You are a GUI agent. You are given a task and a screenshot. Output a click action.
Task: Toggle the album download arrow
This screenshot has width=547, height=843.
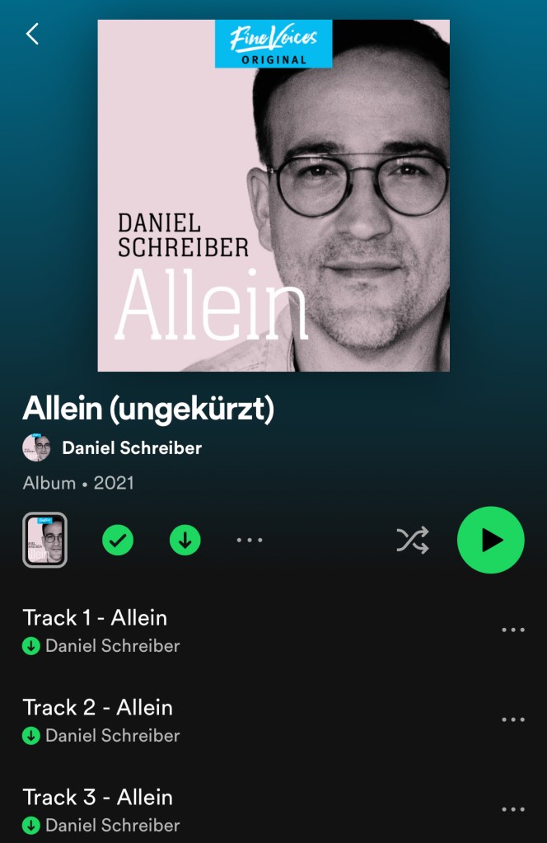185,540
